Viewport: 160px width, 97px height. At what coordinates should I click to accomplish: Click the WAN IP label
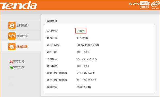click(52, 52)
